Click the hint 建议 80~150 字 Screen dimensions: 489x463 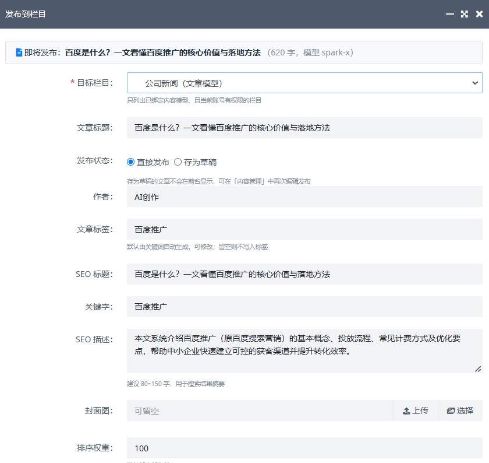tap(176, 384)
